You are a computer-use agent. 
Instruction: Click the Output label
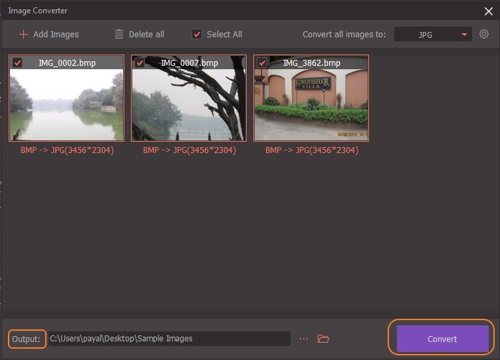point(27,339)
